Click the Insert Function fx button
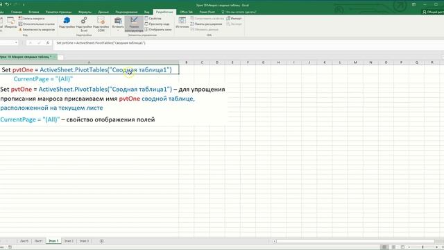This screenshot has height=250, width=444. (48, 43)
